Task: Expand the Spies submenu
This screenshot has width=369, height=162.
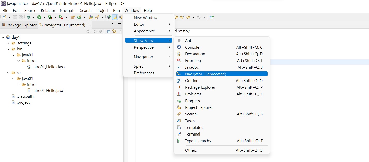Action: 149,66
